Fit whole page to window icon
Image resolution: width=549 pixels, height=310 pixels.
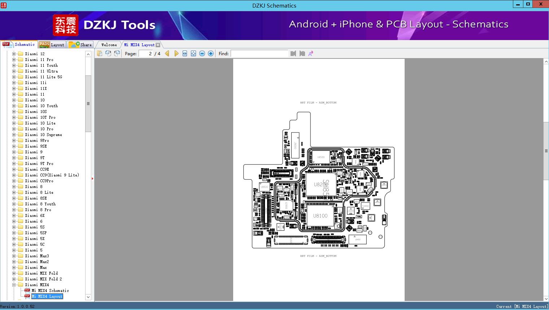click(x=193, y=53)
